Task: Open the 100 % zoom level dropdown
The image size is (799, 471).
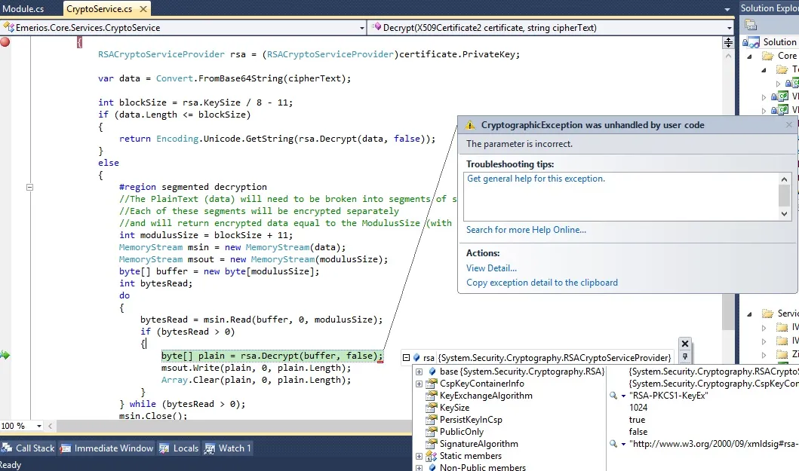Action: [38, 427]
